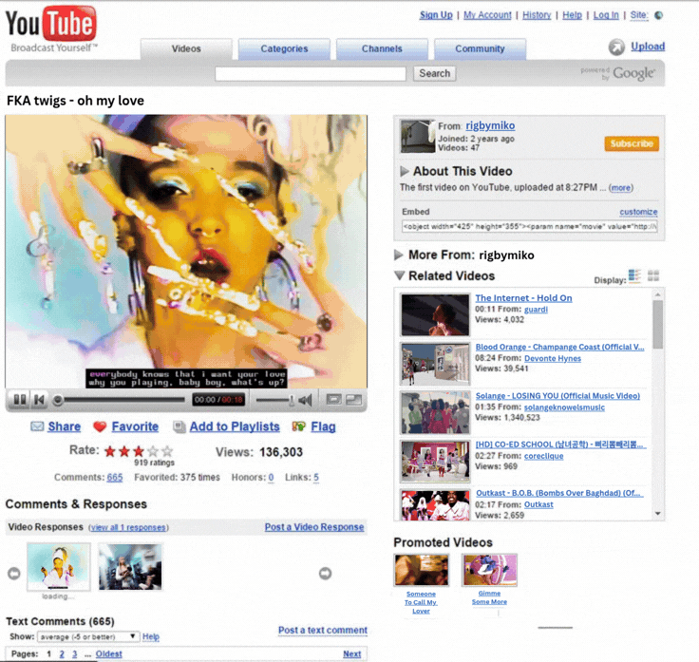
Task: Click the Sign Up link
Action: tap(436, 15)
